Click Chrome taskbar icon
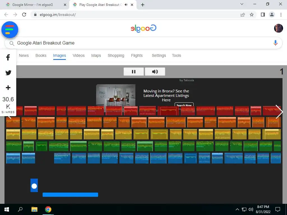Viewport: 287px width, 215px height. [48, 209]
